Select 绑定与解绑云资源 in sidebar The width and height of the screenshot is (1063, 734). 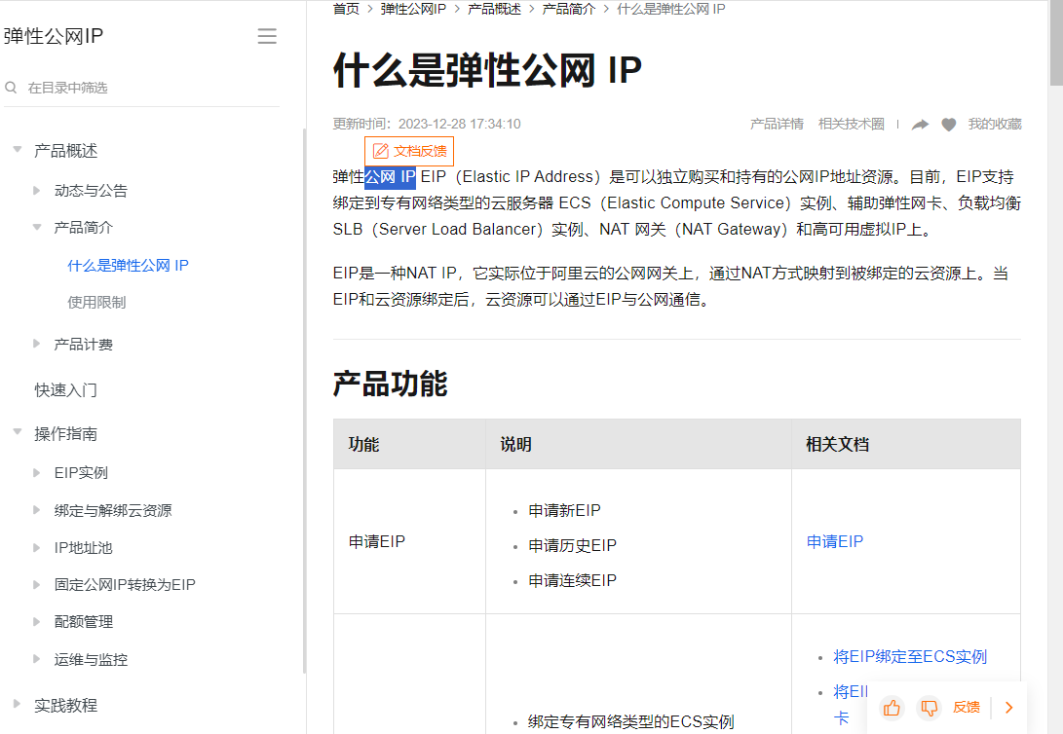113,510
